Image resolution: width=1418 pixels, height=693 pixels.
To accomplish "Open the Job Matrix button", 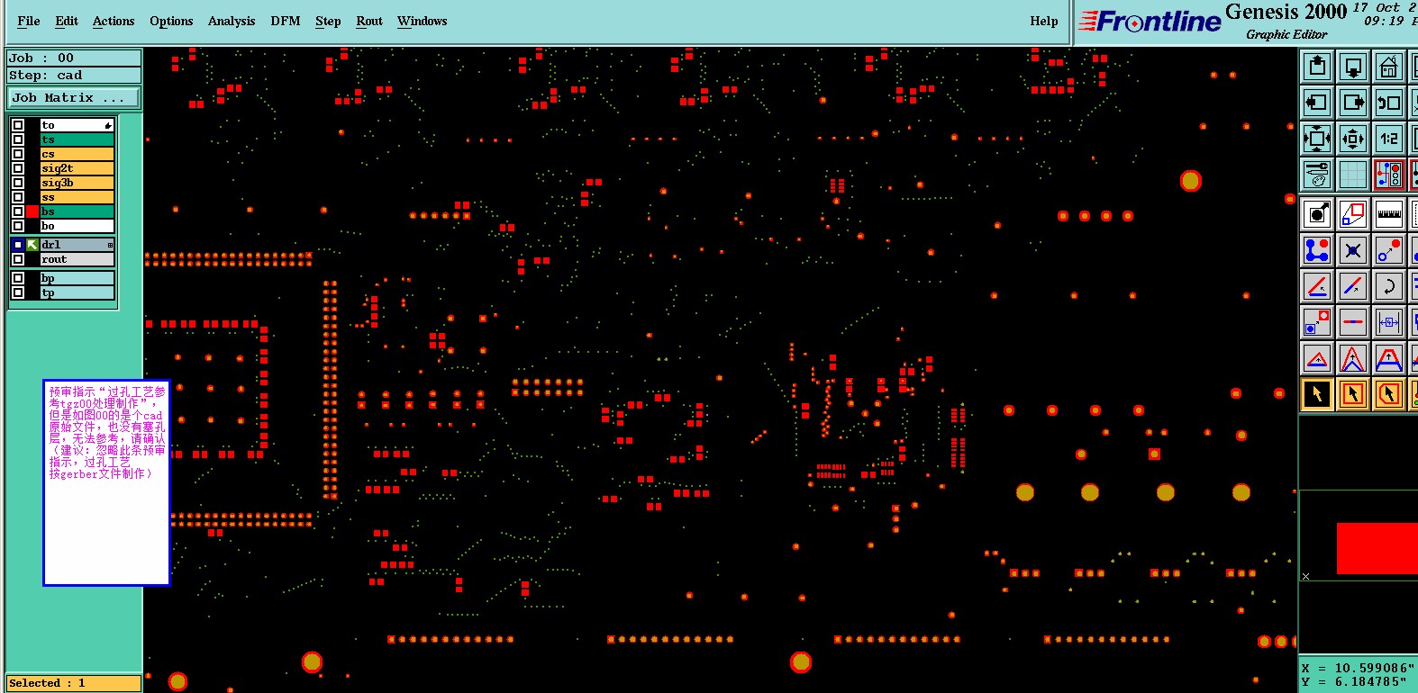I will click(74, 97).
